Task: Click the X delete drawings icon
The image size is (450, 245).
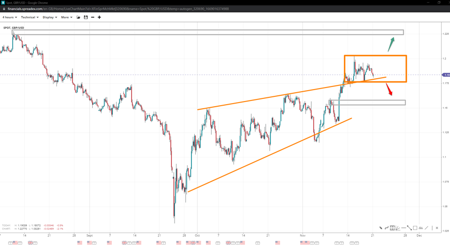Action: click(437, 228)
